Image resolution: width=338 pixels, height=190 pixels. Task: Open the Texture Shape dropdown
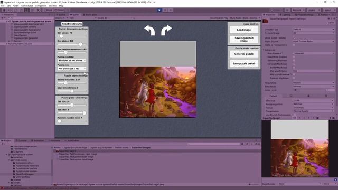(313, 33)
